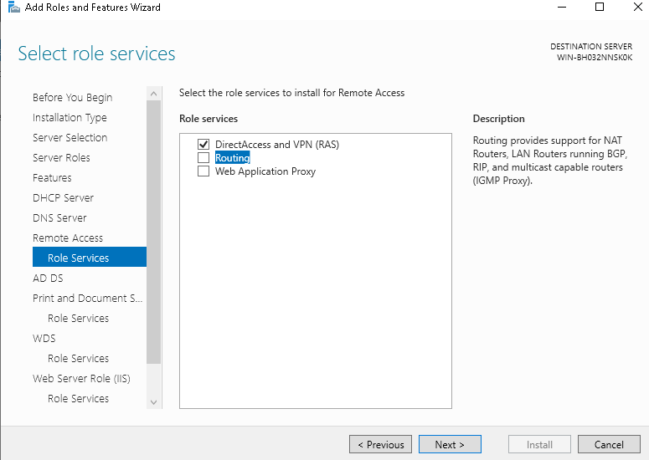Check the Web Application Proxy checkbox
This screenshot has width=649, height=460.
[x=203, y=171]
